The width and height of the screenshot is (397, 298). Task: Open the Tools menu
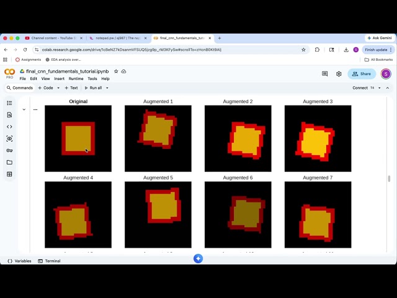click(92, 79)
